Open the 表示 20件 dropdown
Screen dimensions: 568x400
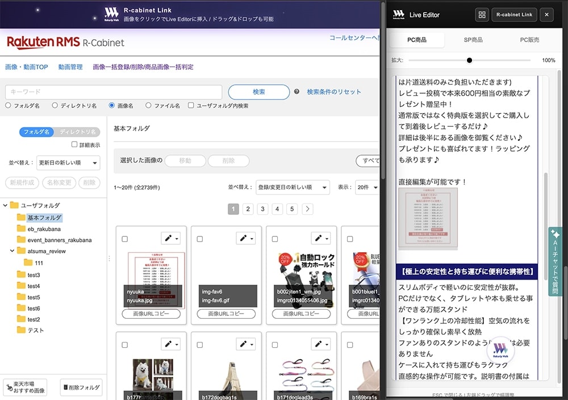366,188
